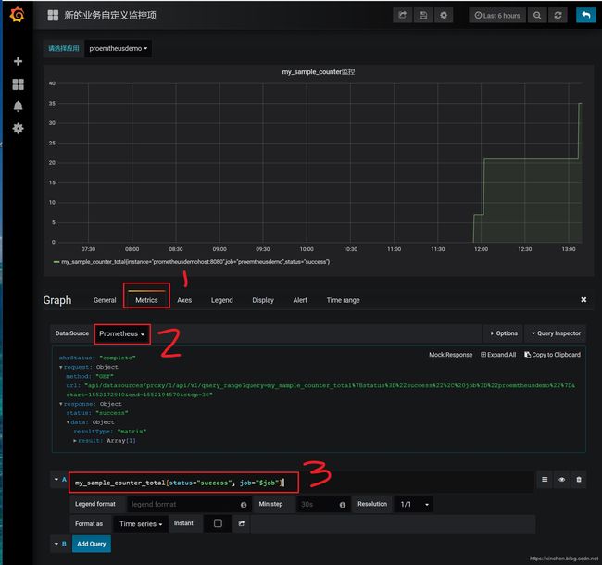Collapse the response Object node
Screen dimensions: 602x565
pos(60,404)
